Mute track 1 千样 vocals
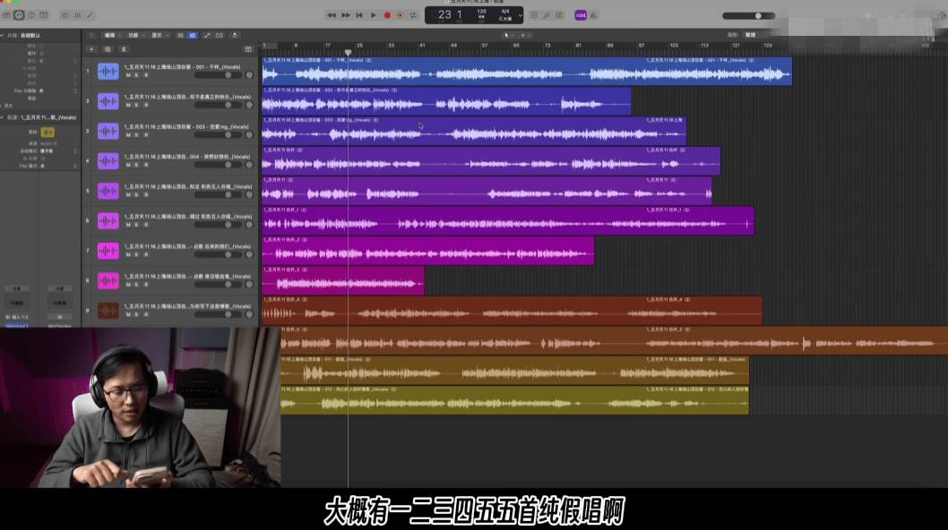The image size is (948, 530). point(128,75)
